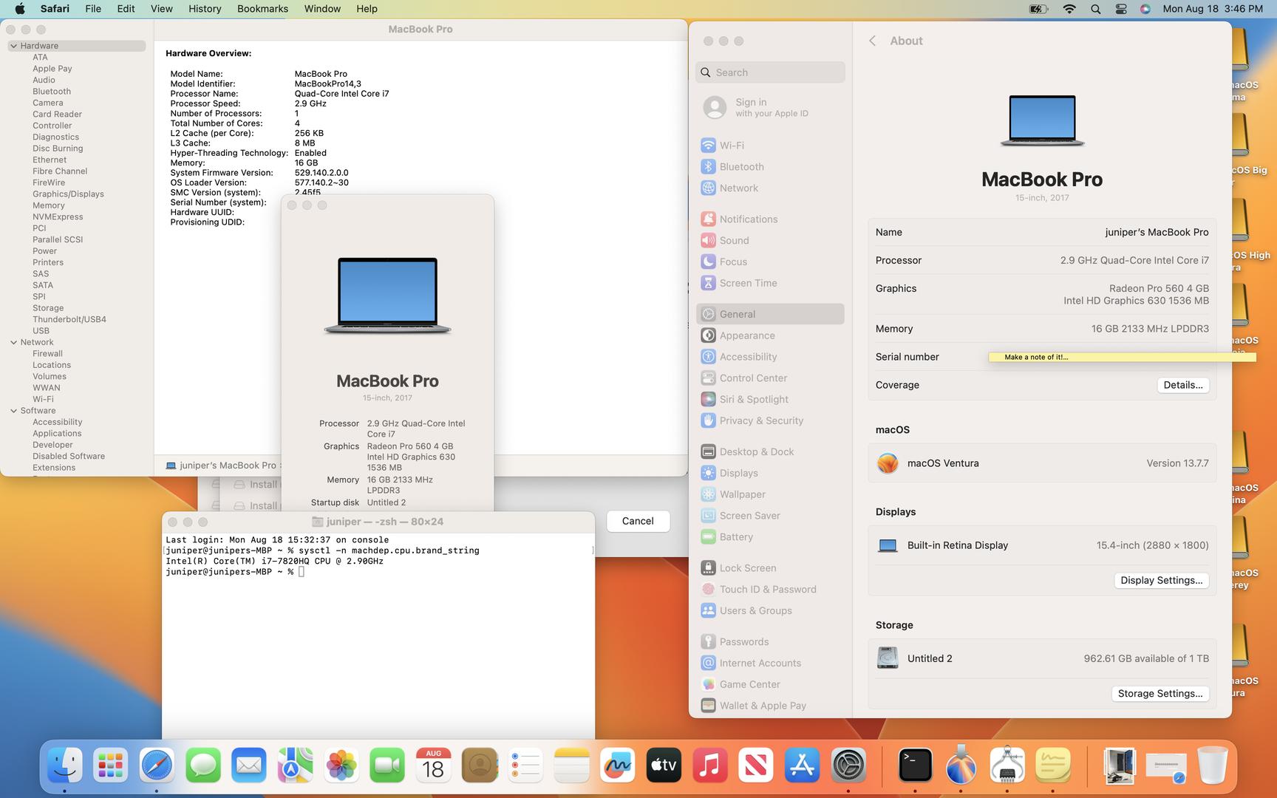Click the Settings Search field
The width and height of the screenshot is (1277, 798).
tap(770, 72)
